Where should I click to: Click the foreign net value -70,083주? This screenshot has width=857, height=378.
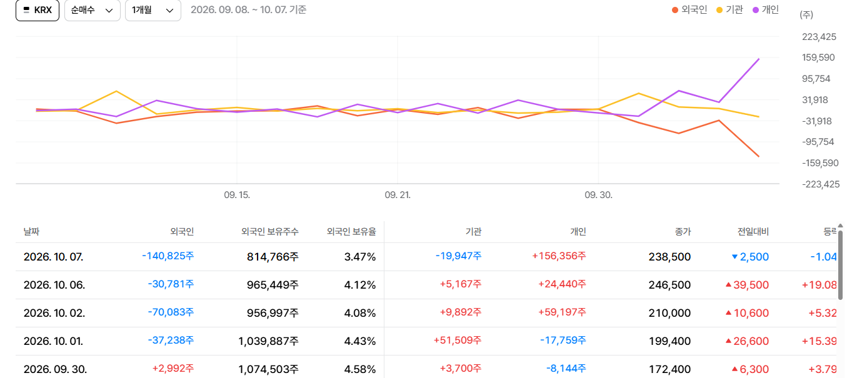click(x=171, y=312)
